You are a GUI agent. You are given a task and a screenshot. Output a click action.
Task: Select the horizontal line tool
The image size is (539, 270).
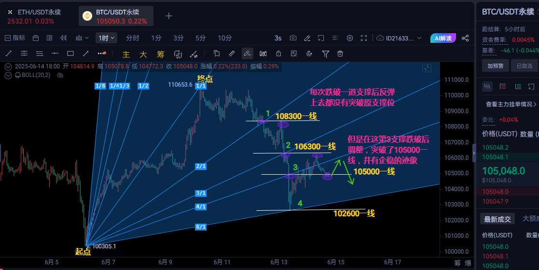coord(55,53)
